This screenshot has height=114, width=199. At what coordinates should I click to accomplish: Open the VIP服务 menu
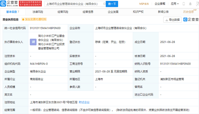click(144, 4)
